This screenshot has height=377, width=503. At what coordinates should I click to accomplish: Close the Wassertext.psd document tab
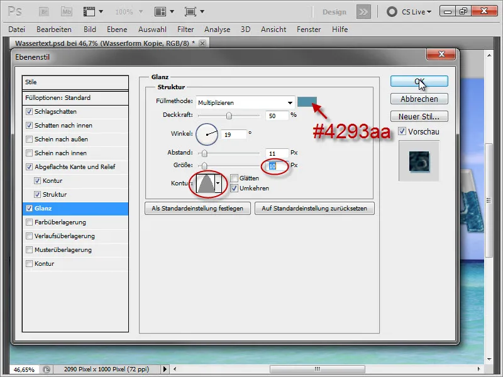point(202,43)
